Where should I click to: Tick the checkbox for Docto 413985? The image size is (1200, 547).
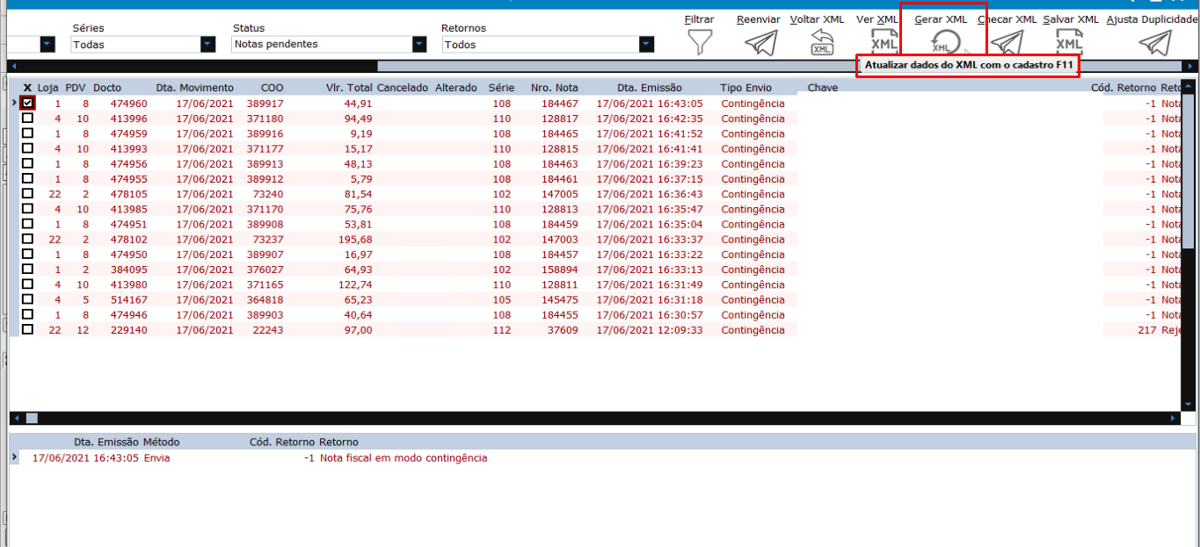28,209
